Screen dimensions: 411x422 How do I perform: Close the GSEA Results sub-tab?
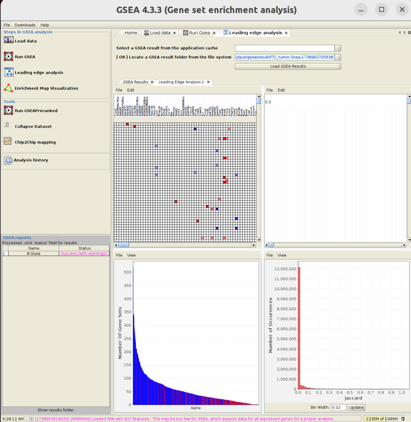pyautogui.click(x=152, y=82)
